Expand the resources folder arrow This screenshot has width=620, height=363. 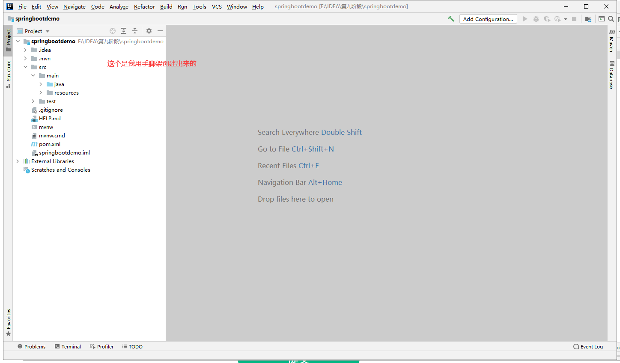coord(41,93)
